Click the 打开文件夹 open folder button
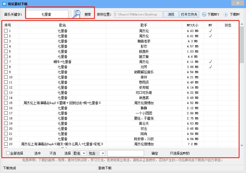This screenshot has width=246, height=173. [189, 14]
